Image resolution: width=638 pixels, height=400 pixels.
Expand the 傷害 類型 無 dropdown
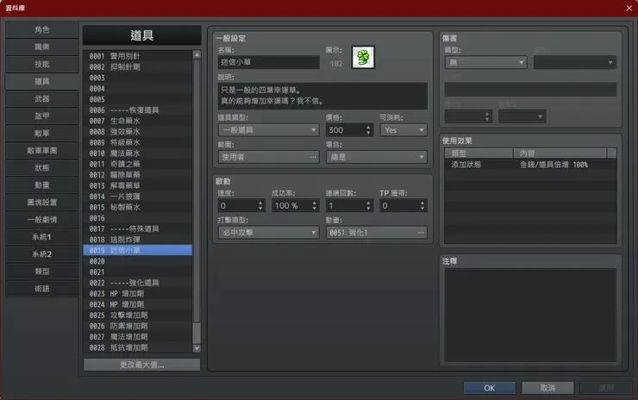485,63
